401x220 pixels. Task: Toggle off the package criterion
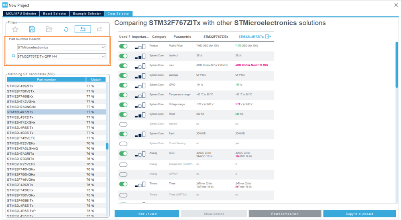(123, 76)
